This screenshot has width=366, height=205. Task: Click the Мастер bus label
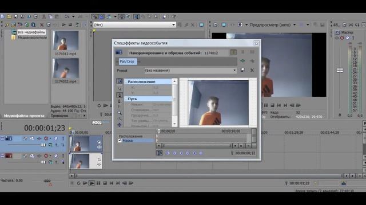click(347, 32)
